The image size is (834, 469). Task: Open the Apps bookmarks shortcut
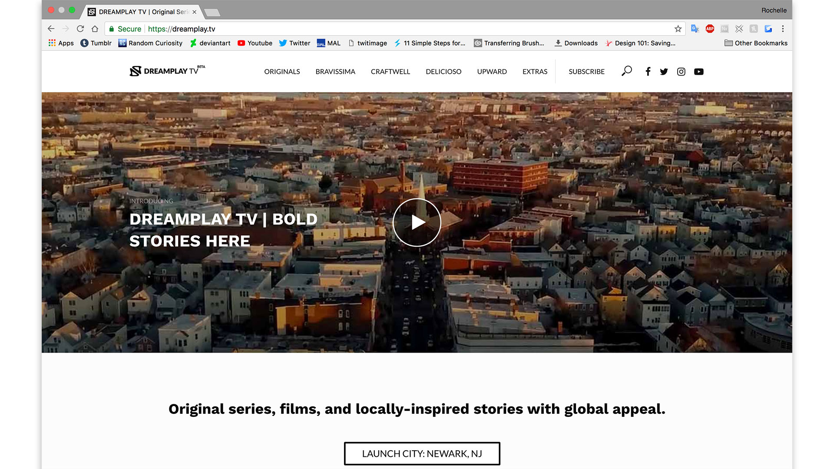[x=61, y=43]
